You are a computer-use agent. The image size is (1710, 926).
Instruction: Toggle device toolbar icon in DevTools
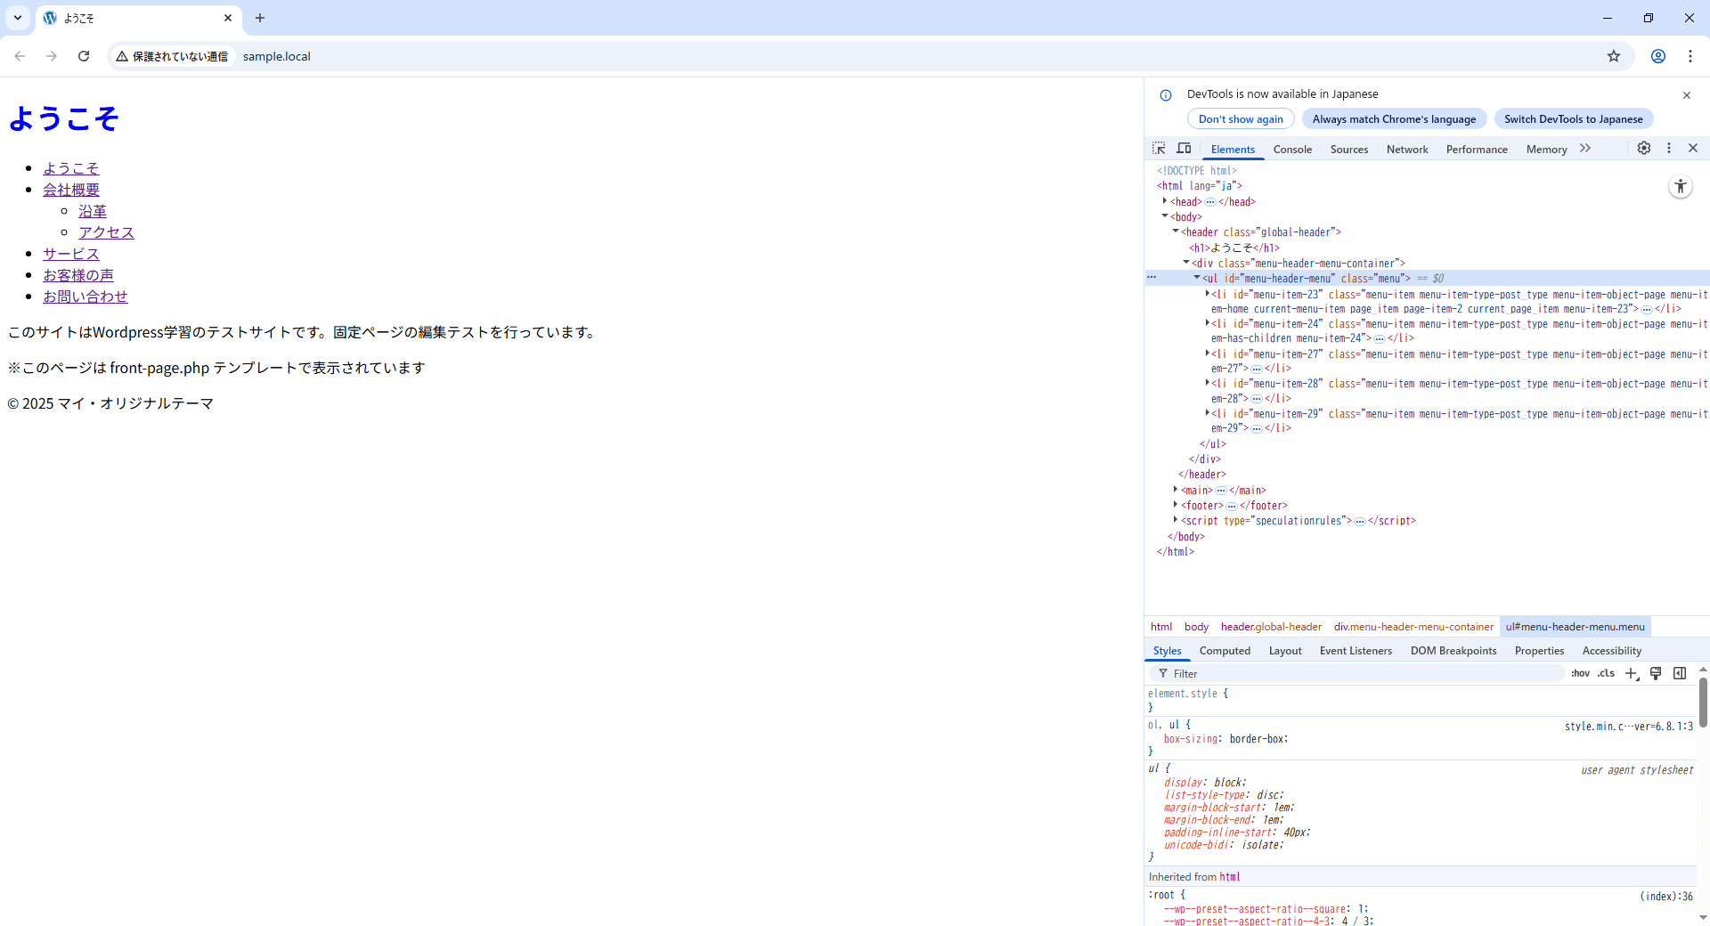tap(1184, 149)
